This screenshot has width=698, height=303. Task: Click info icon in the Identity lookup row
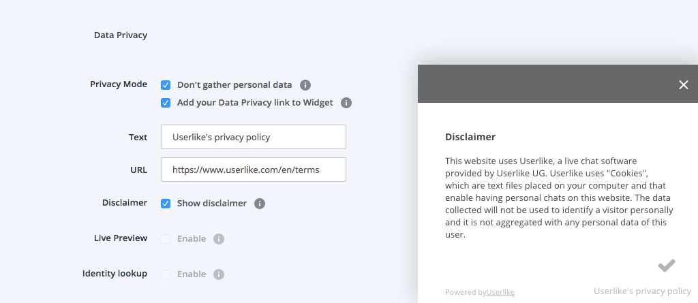(219, 274)
